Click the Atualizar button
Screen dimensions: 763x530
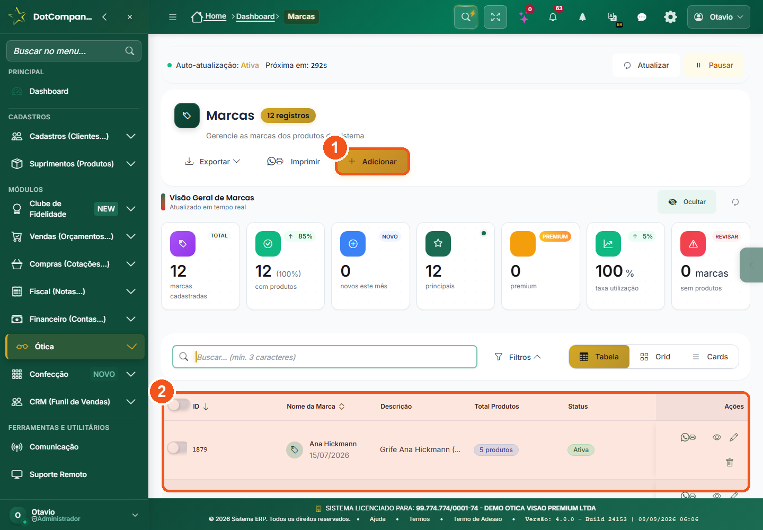646,65
